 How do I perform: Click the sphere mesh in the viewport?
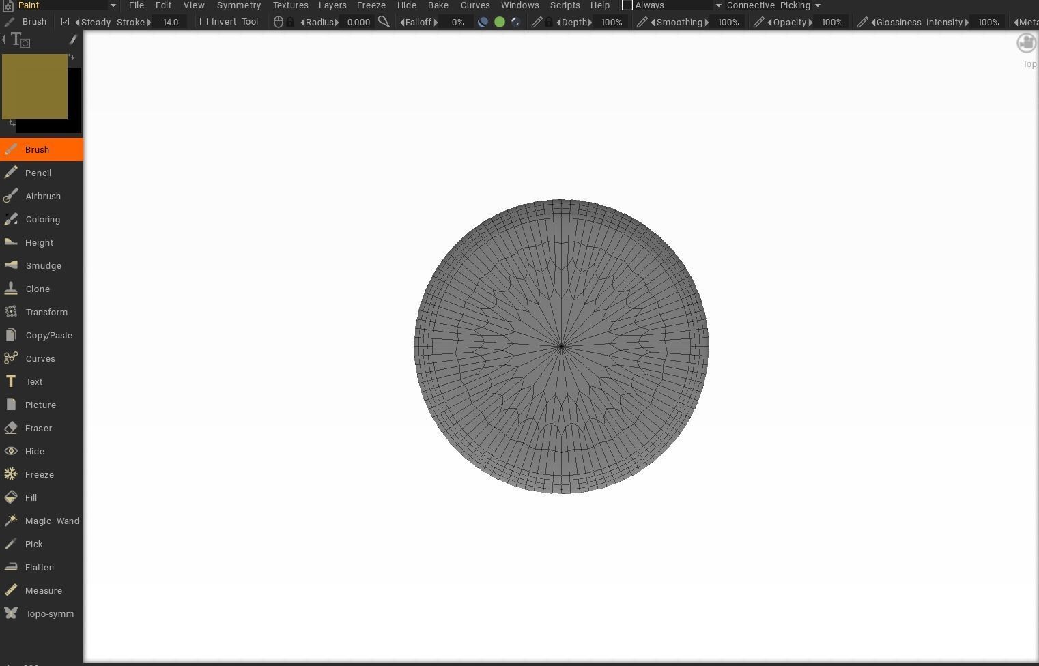pos(561,347)
